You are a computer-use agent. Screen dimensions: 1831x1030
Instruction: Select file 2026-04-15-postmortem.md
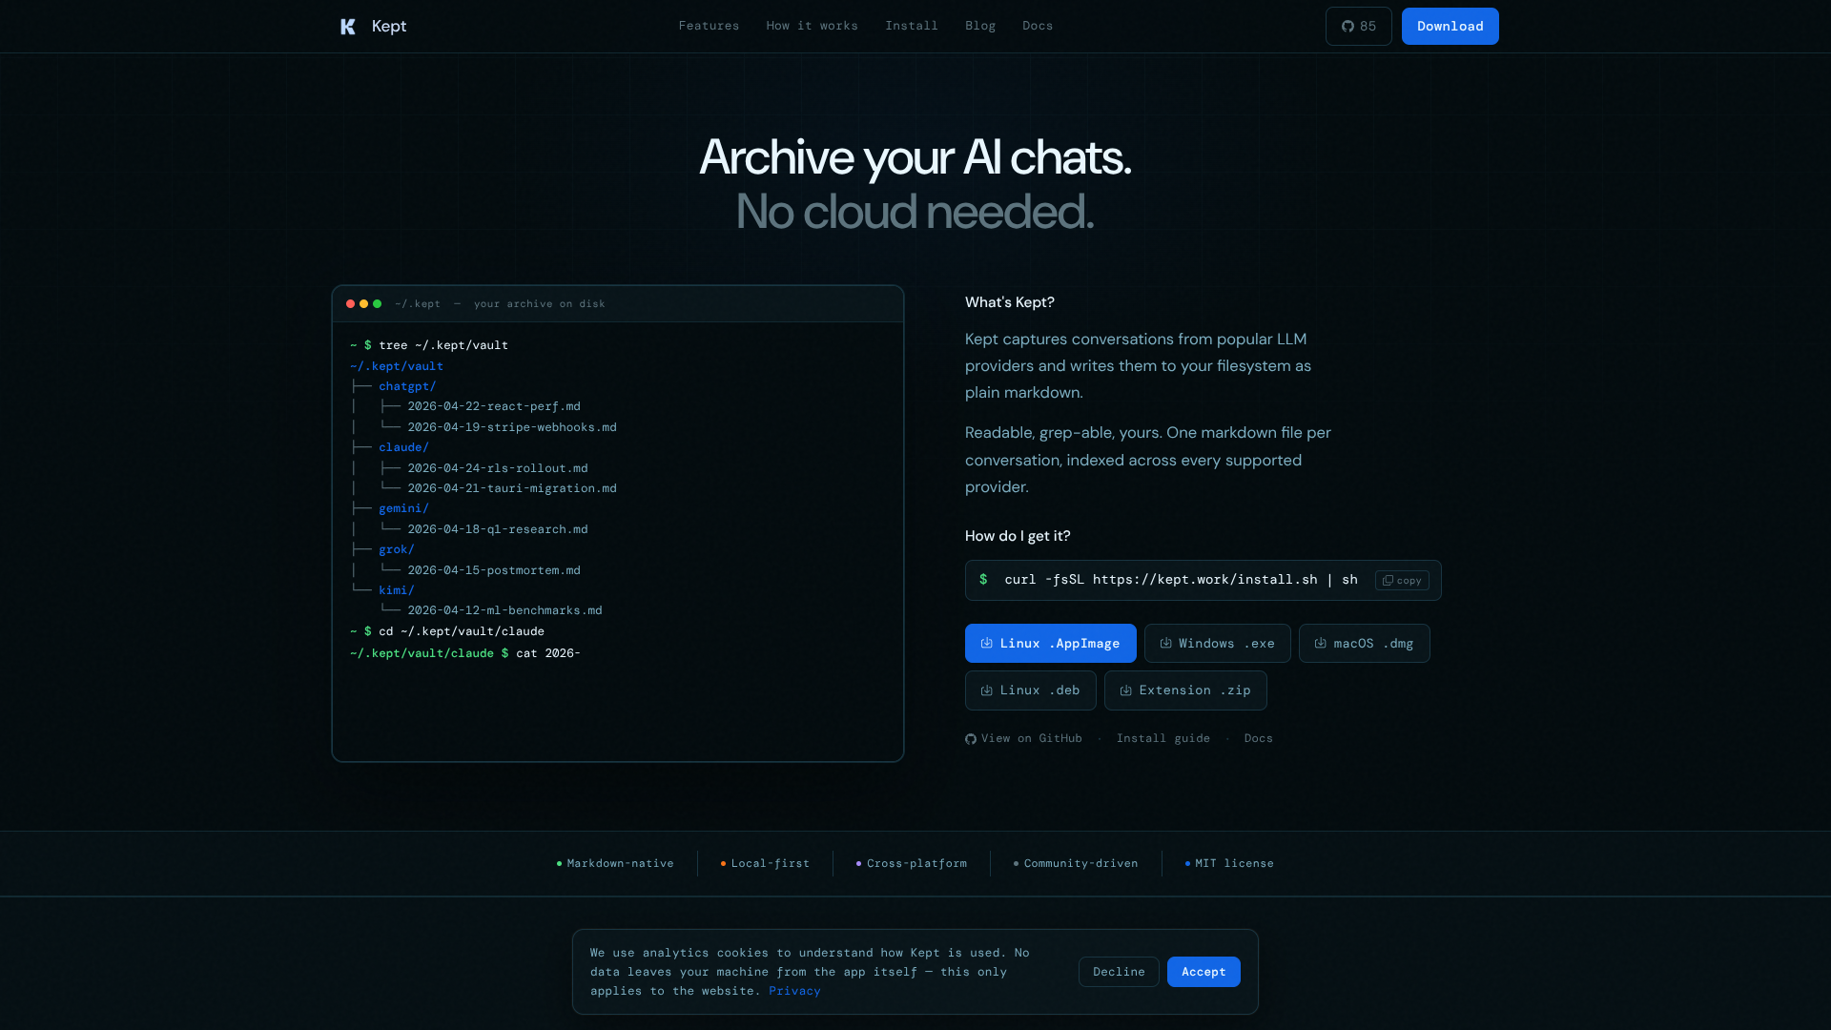494,570
